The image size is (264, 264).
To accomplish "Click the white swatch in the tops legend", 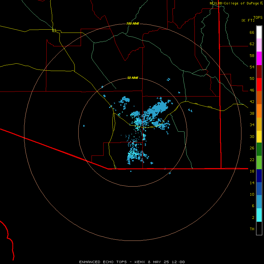I will (259, 32).
